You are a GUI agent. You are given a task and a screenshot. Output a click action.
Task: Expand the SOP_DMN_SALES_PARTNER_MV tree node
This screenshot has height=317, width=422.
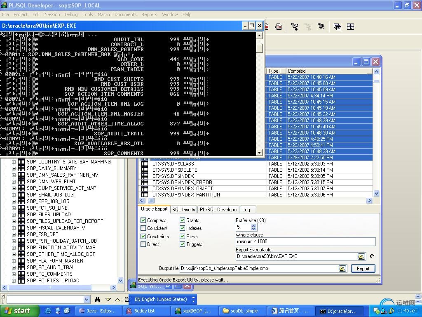click(14, 175)
